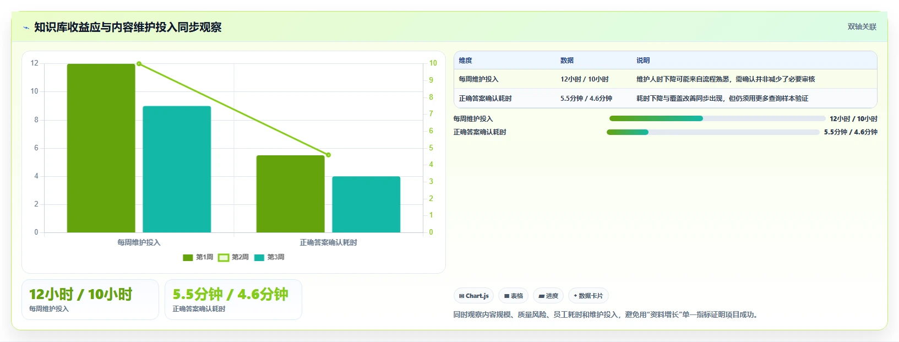Toggle the 第3周 legend teal box
Image resolution: width=899 pixels, height=342 pixels.
click(x=259, y=257)
